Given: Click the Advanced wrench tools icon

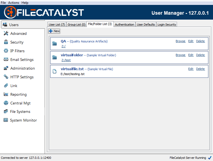Looking at the screenshot, I should point(6,33).
